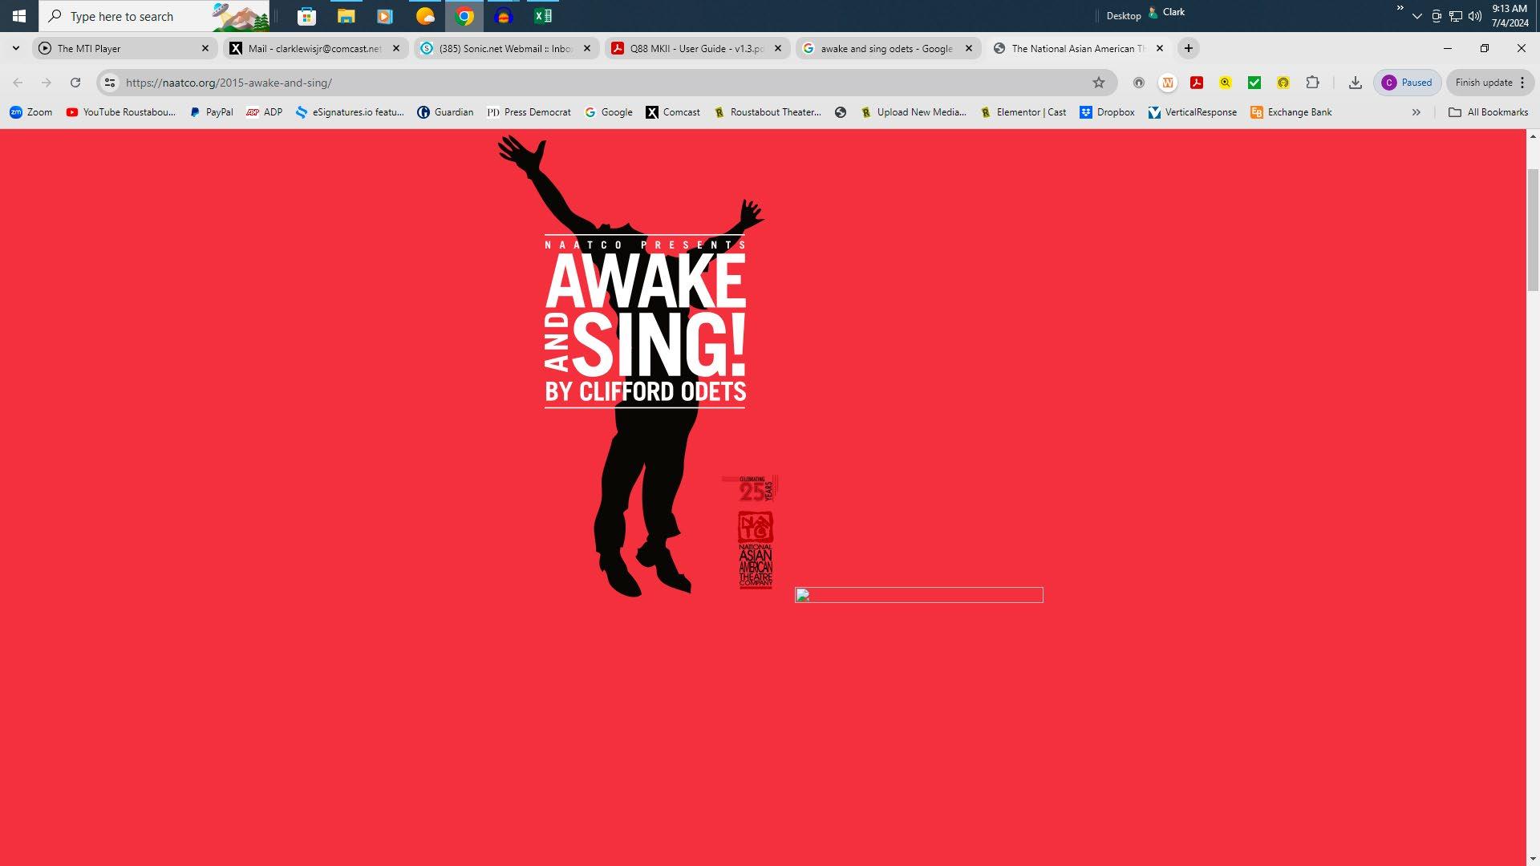Click the page vertical scrollbar thumb

[x=1533, y=230]
